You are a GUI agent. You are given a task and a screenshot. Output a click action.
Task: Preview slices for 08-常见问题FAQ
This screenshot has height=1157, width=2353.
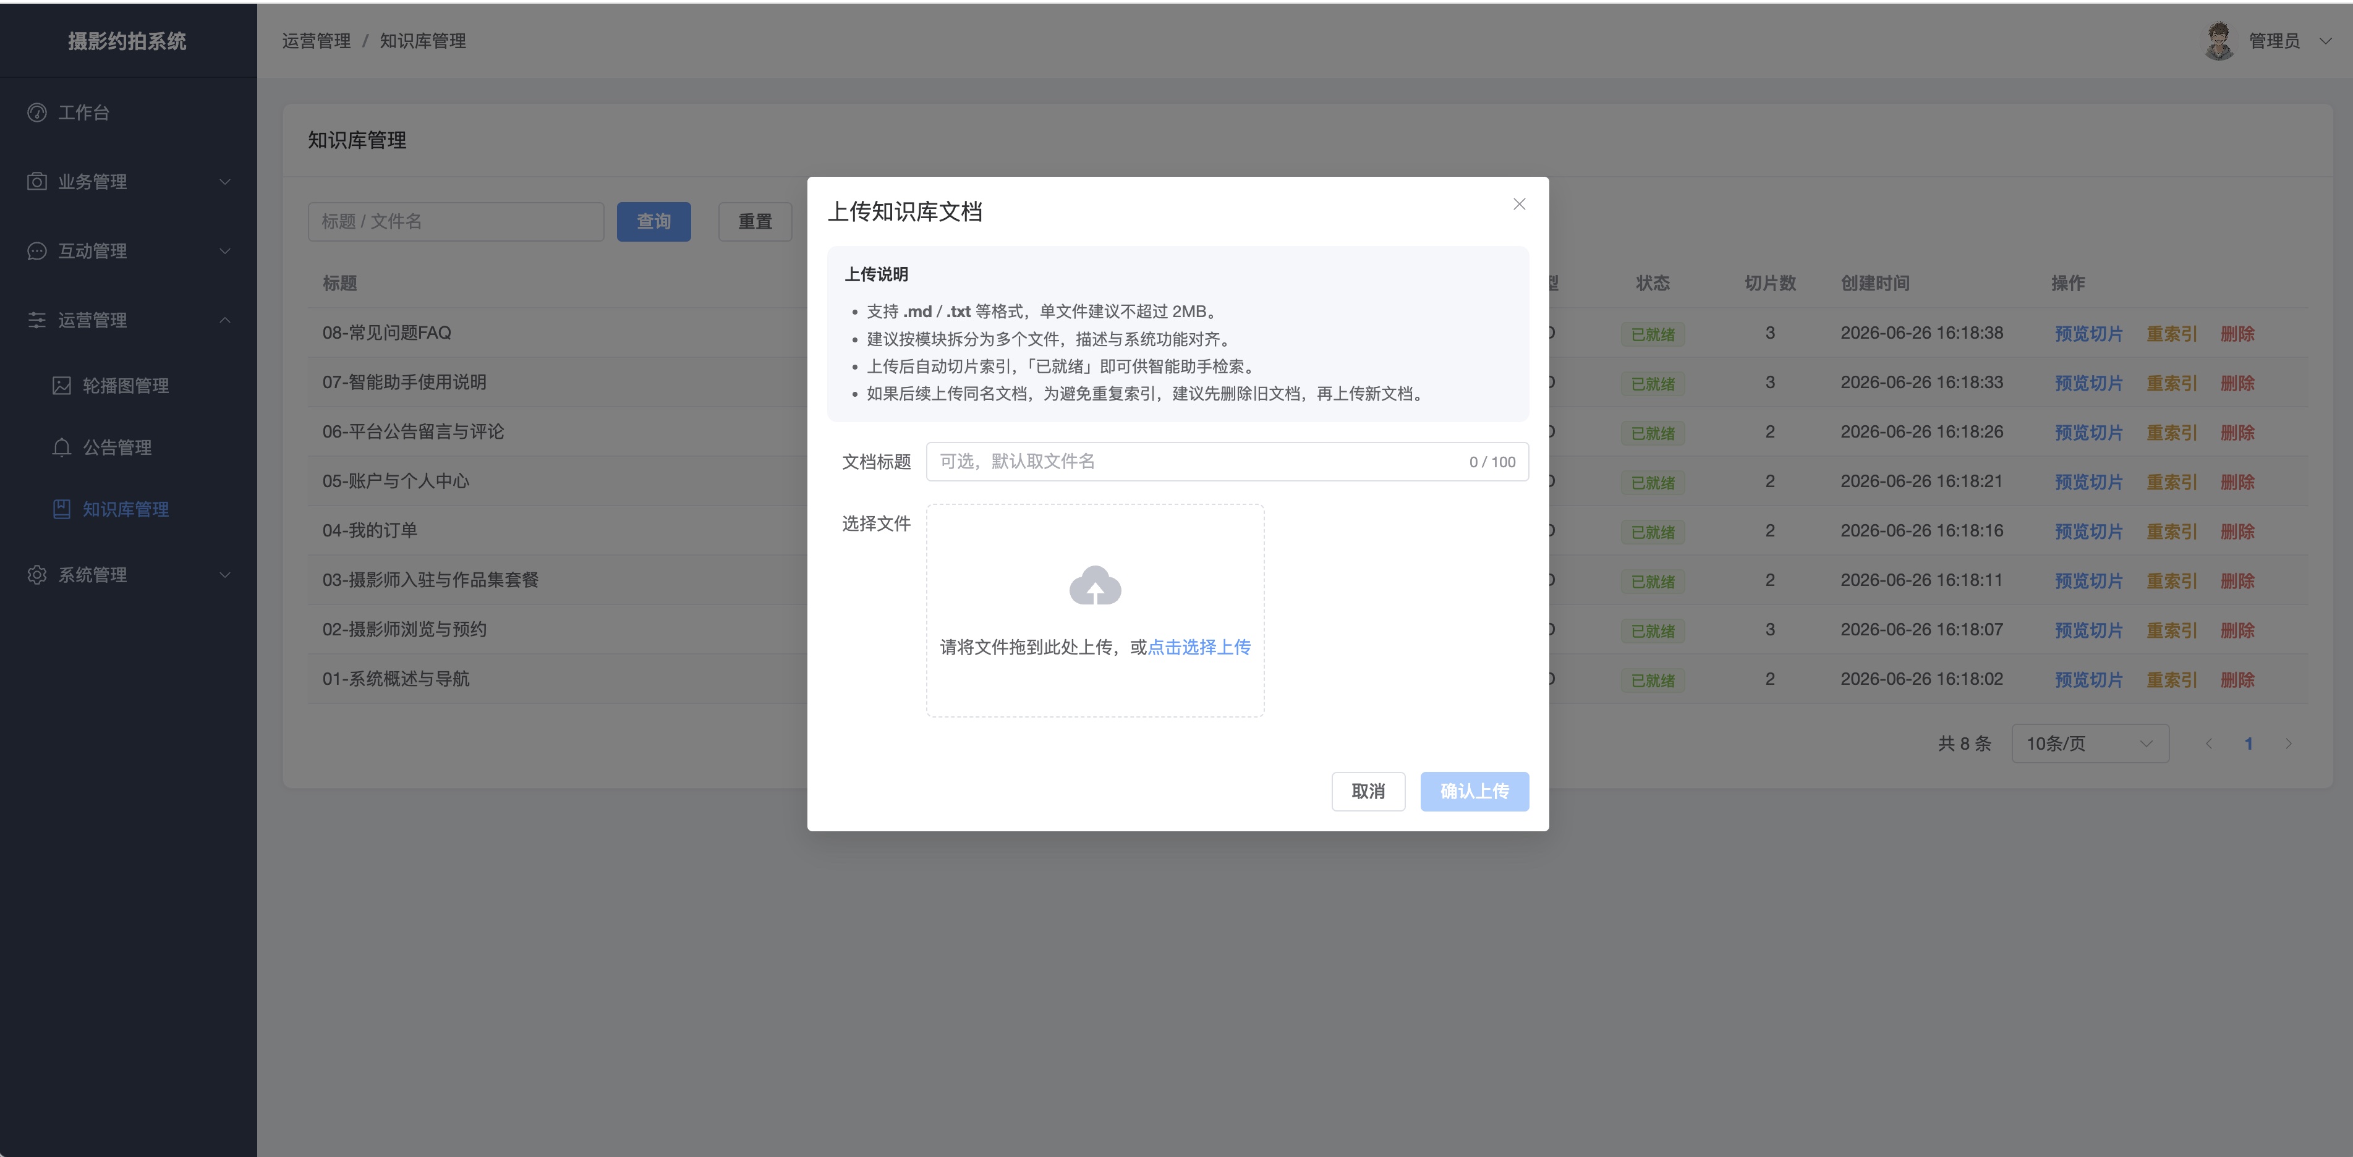pyautogui.click(x=2088, y=334)
